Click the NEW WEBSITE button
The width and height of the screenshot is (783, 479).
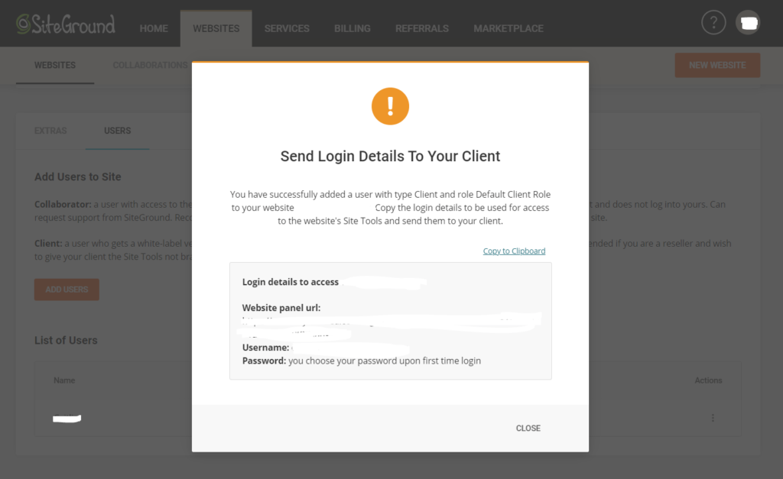pos(717,66)
